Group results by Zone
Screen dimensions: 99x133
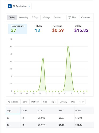coord(25,102)
